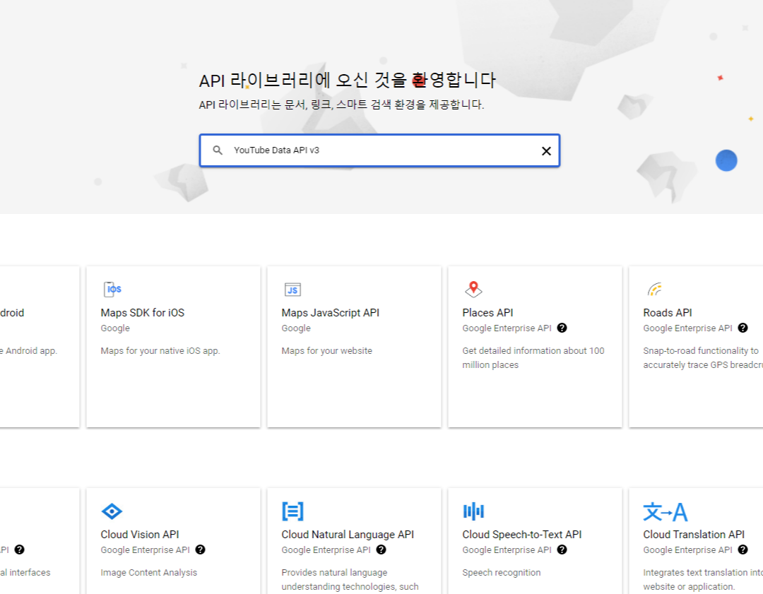Click the help icon under Cloud Natural Language API
Viewport: 763px width, 594px height.
coord(381,550)
